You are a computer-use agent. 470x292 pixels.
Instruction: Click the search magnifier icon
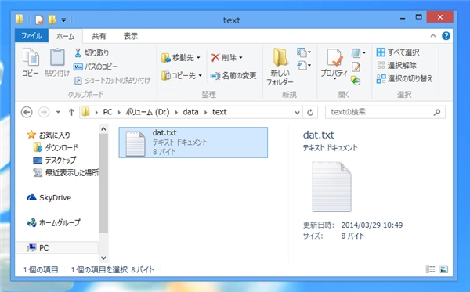tap(437, 112)
